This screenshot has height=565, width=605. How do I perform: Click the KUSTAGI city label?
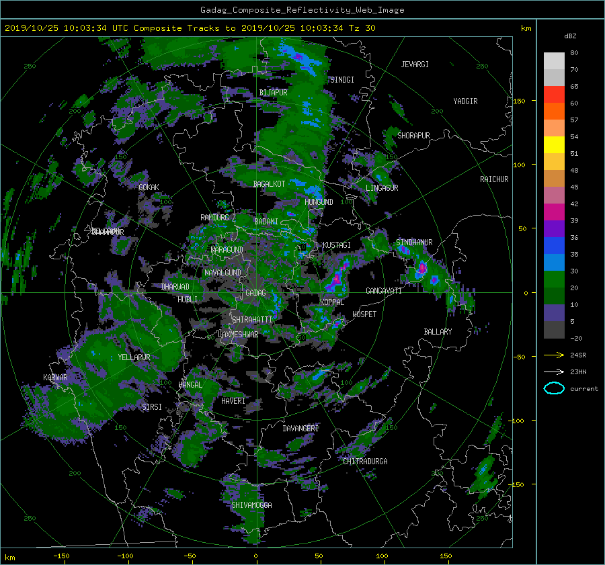click(337, 245)
